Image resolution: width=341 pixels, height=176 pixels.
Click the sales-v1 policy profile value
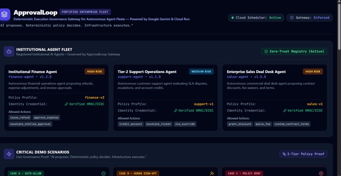[x=315, y=104]
